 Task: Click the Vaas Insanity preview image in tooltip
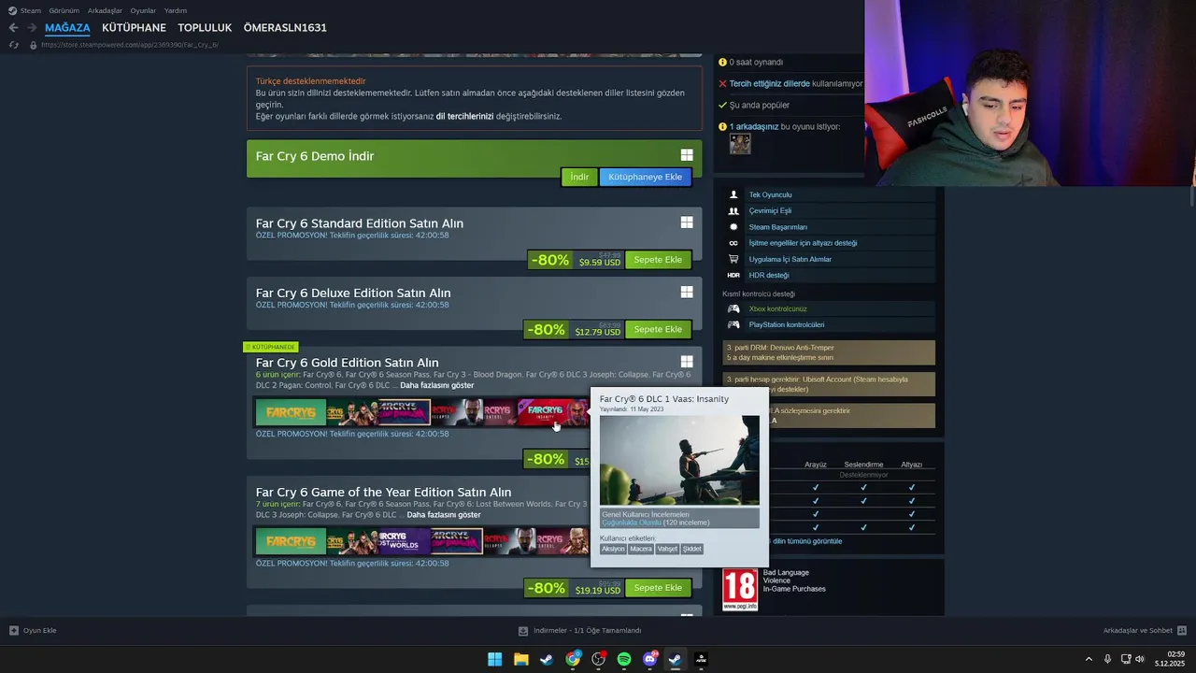point(679,460)
